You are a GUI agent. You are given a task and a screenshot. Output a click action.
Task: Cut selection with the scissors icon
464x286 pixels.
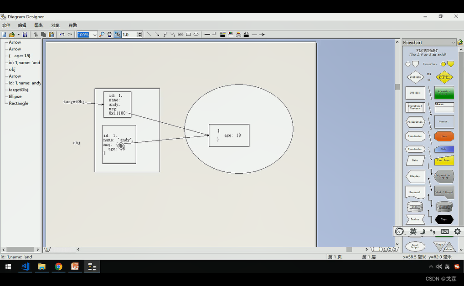36,35
